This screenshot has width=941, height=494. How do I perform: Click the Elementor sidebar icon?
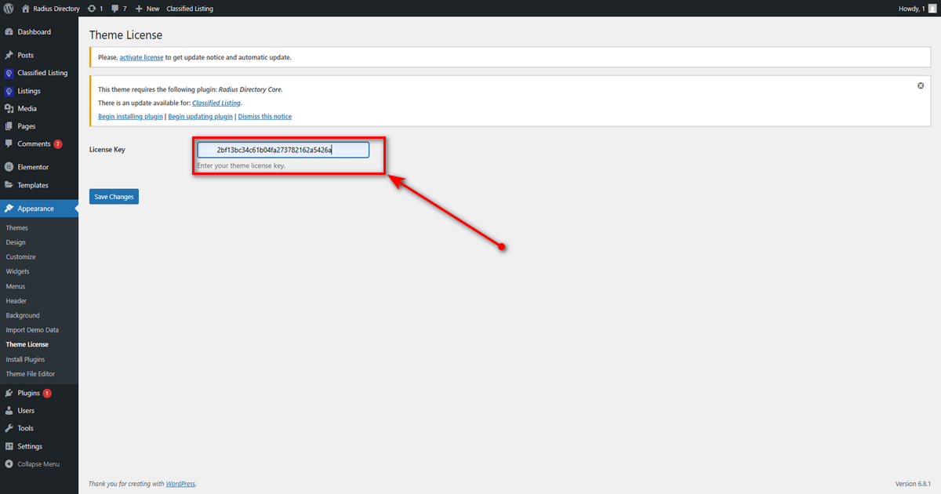click(9, 167)
